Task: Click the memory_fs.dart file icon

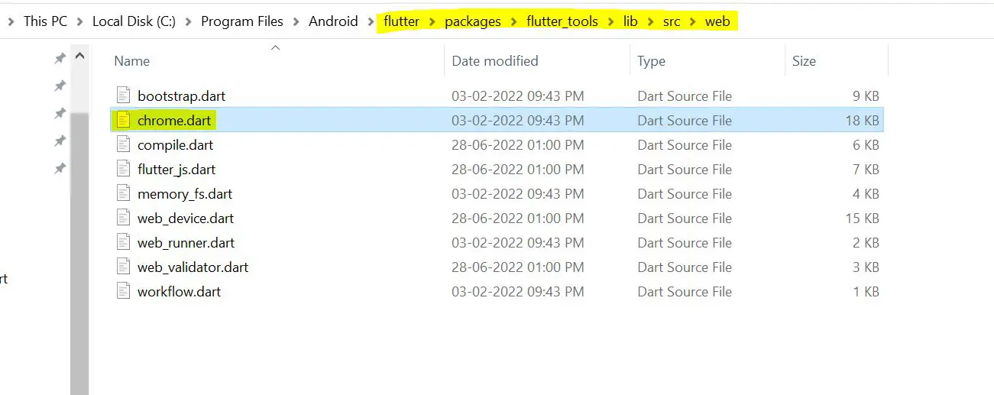Action: pyautogui.click(x=124, y=193)
